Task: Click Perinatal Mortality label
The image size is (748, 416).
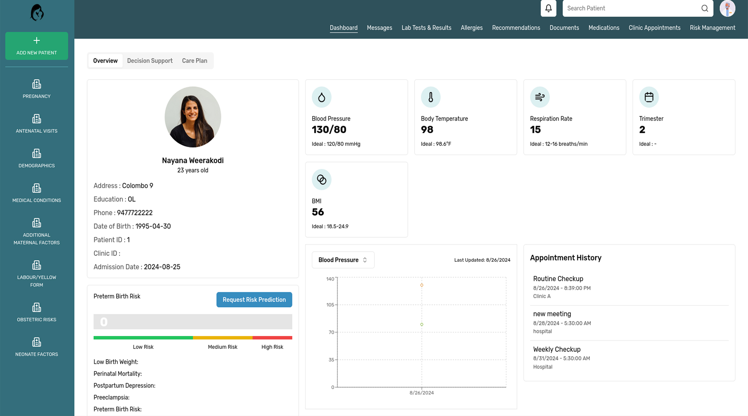Action: [118, 374]
